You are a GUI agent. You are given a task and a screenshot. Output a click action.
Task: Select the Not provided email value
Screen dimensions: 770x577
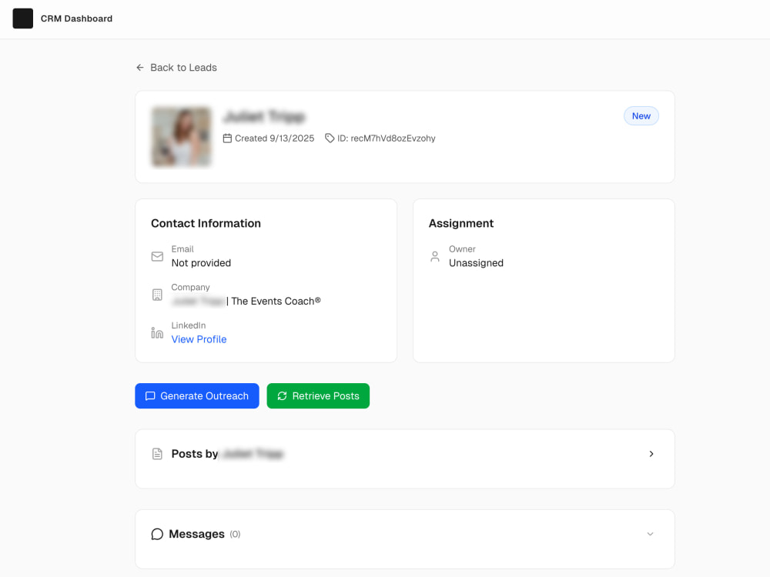click(201, 263)
